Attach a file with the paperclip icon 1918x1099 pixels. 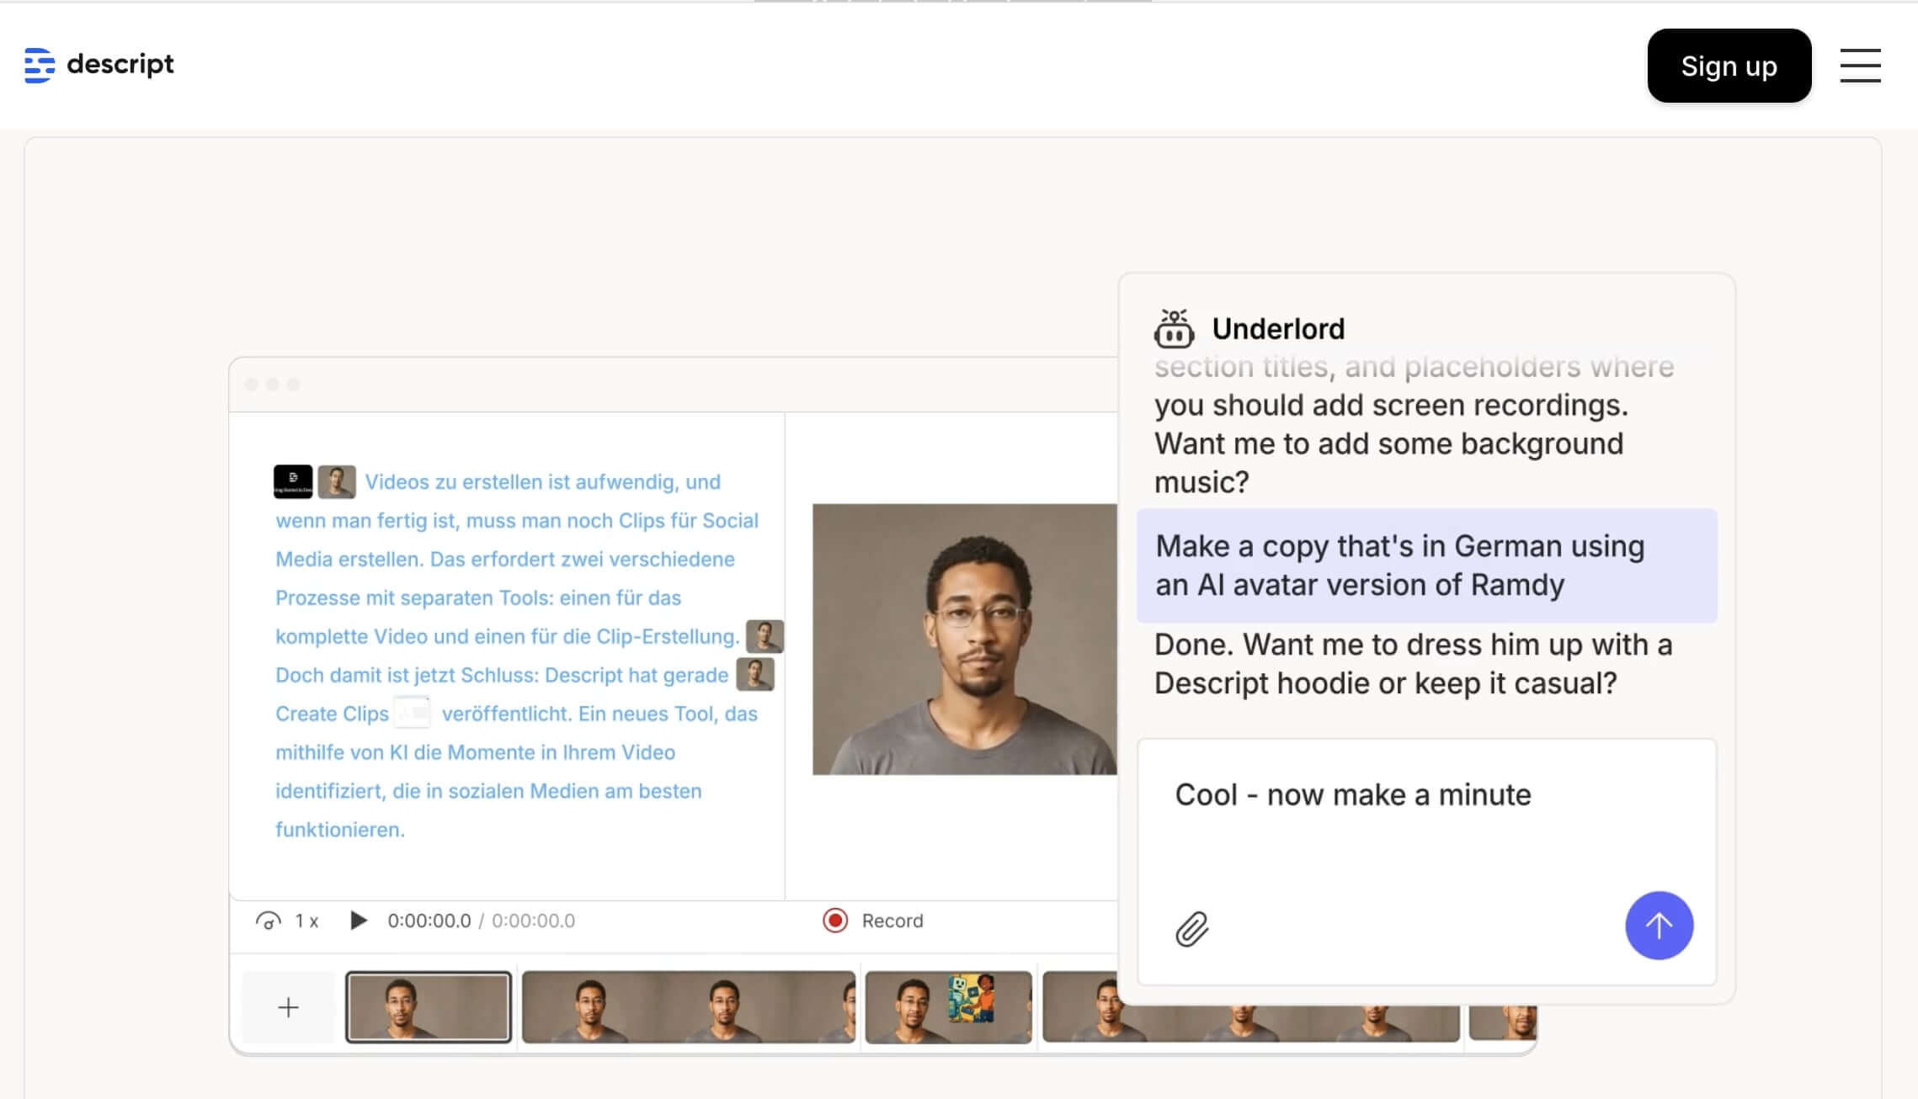pyautogui.click(x=1191, y=928)
